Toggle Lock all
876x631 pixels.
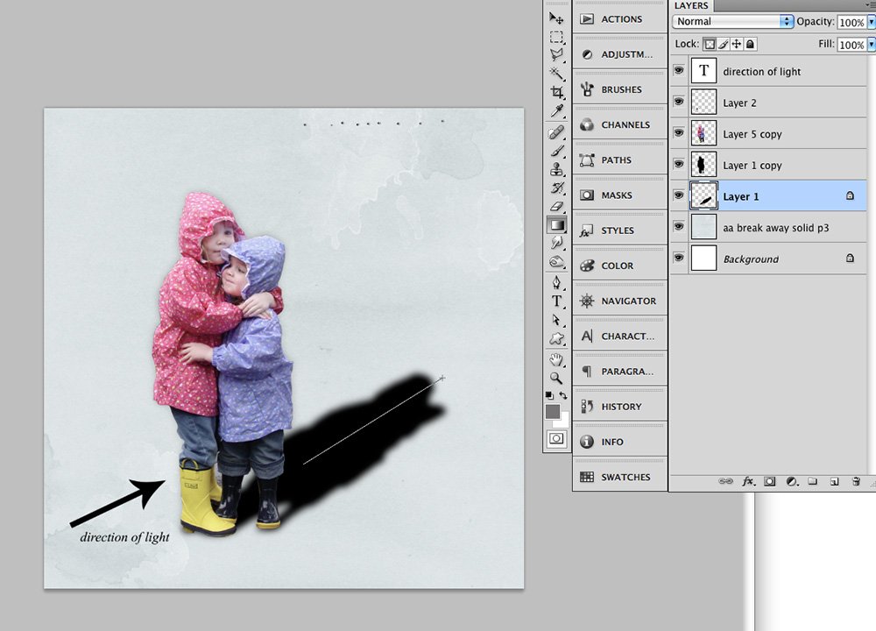751,44
